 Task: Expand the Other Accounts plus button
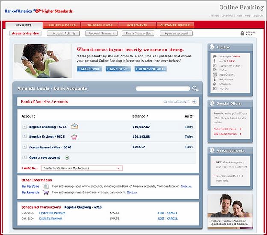pyautogui.click(x=194, y=102)
